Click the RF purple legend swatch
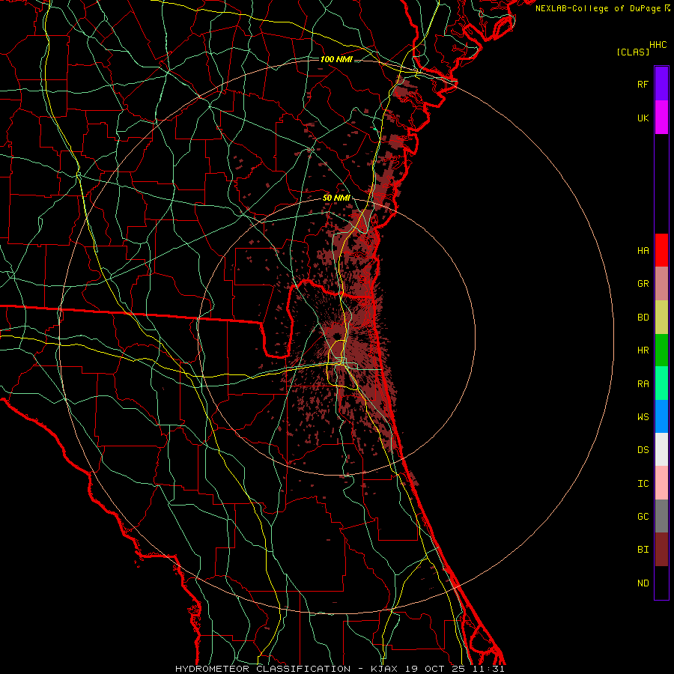This screenshot has width=674, height=674. (661, 84)
